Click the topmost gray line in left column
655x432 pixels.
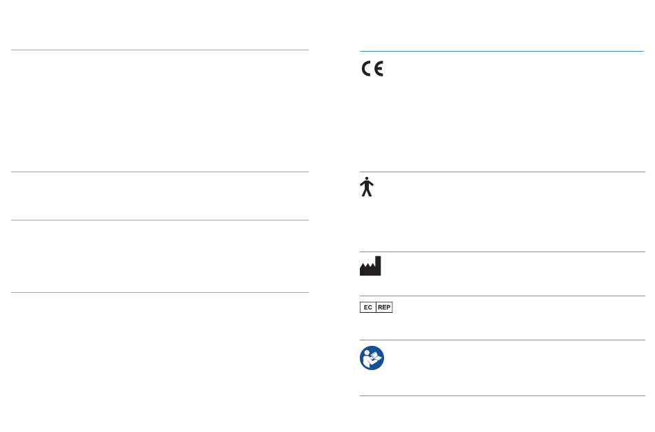click(160, 50)
